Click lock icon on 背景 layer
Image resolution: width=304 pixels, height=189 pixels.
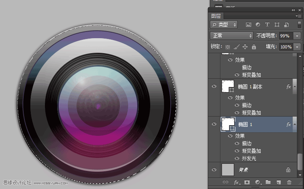288,170
